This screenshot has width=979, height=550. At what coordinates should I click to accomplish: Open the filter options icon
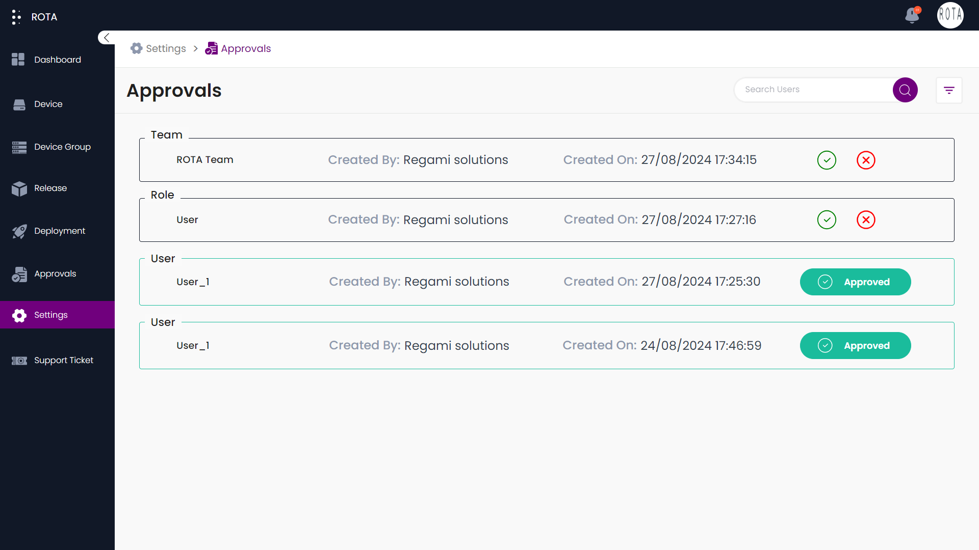tap(949, 90)
